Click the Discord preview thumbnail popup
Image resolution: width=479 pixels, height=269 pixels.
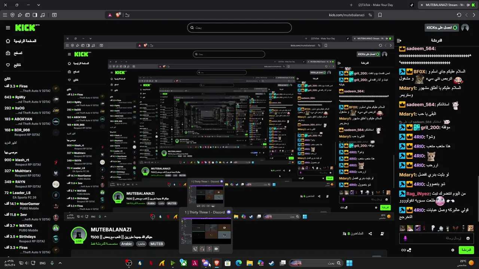tap(206, 231)
